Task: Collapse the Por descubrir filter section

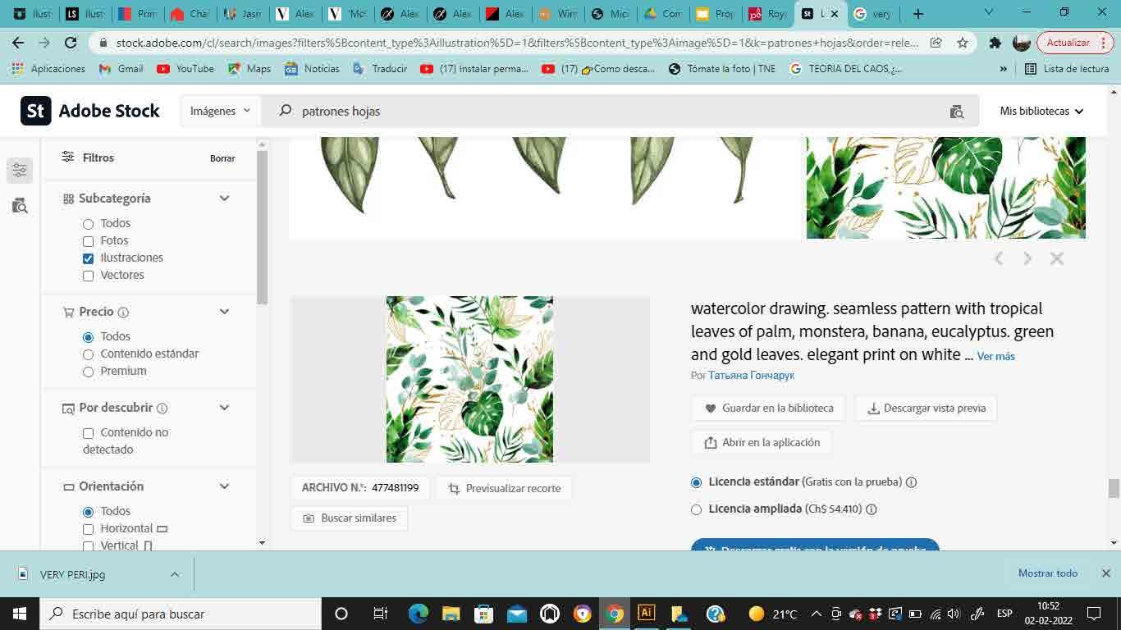Action: (x=224, y=408)
